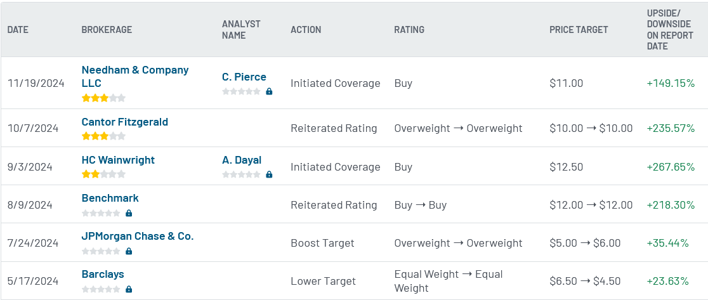
Task: Sort by the Rating column header
Action: coord(409,30)
